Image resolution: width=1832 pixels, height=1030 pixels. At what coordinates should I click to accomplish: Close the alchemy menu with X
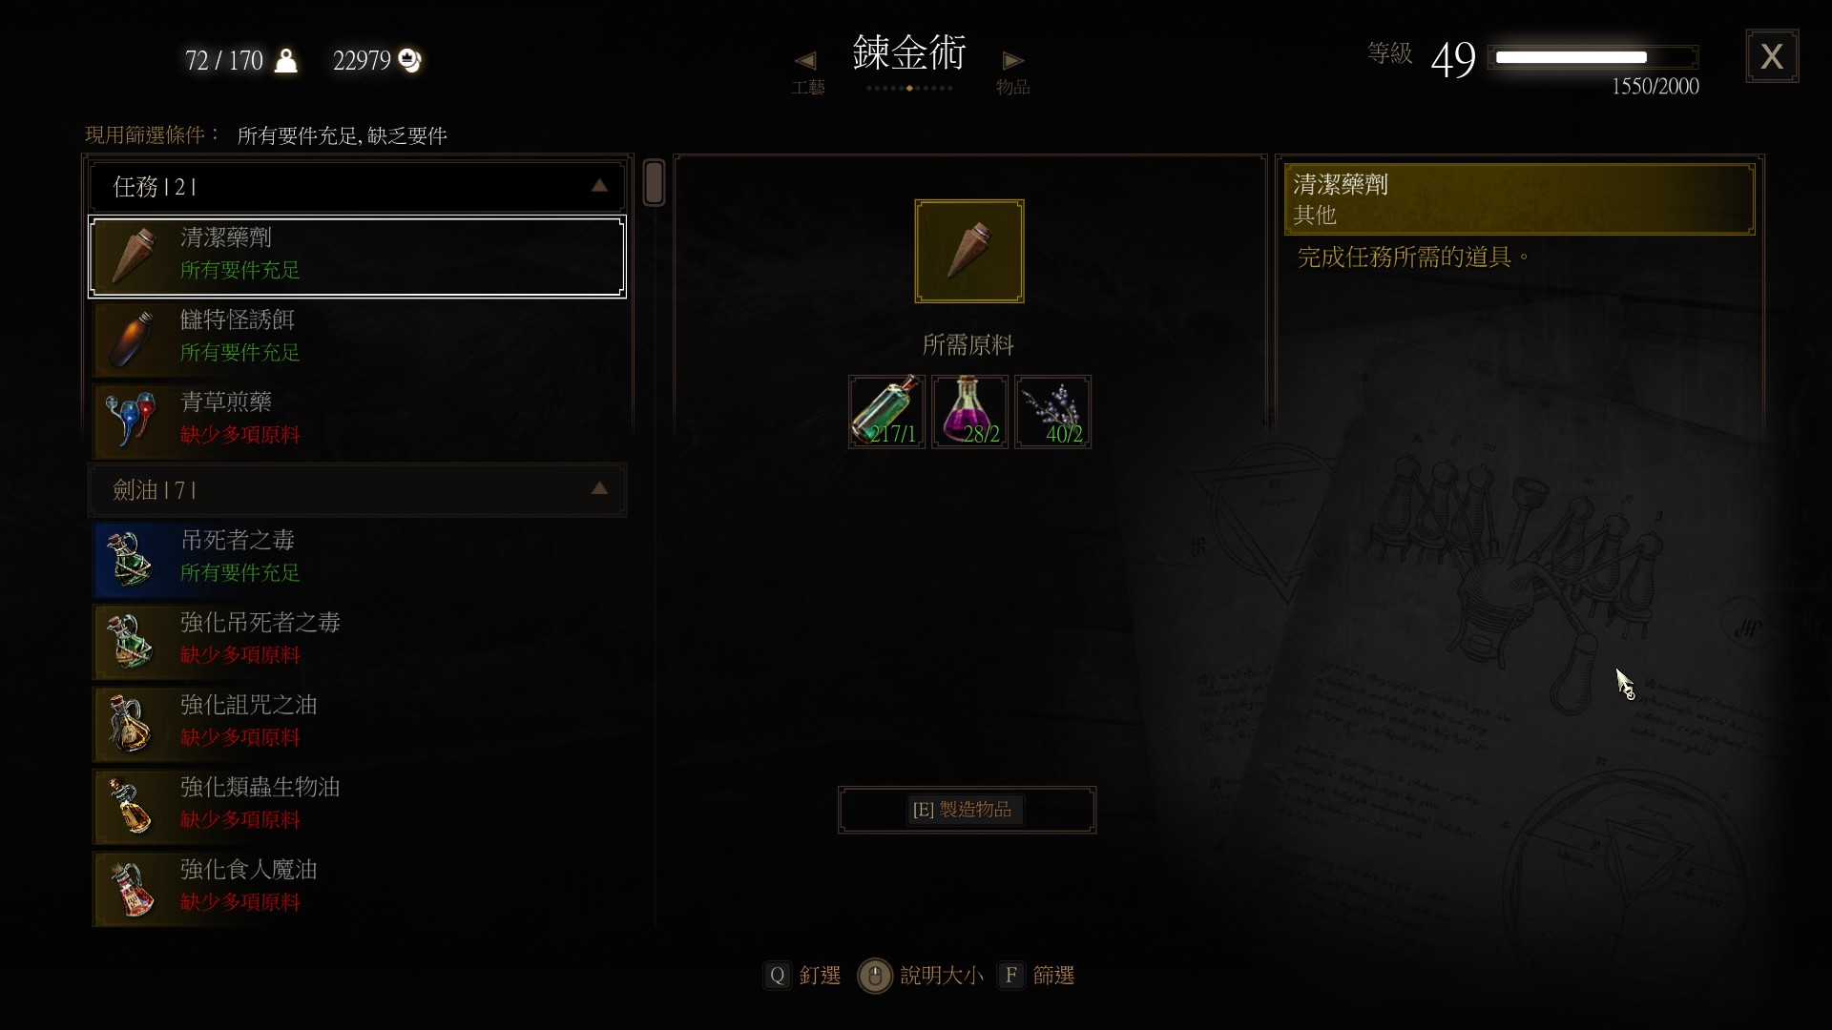(x=1772, y=56)
